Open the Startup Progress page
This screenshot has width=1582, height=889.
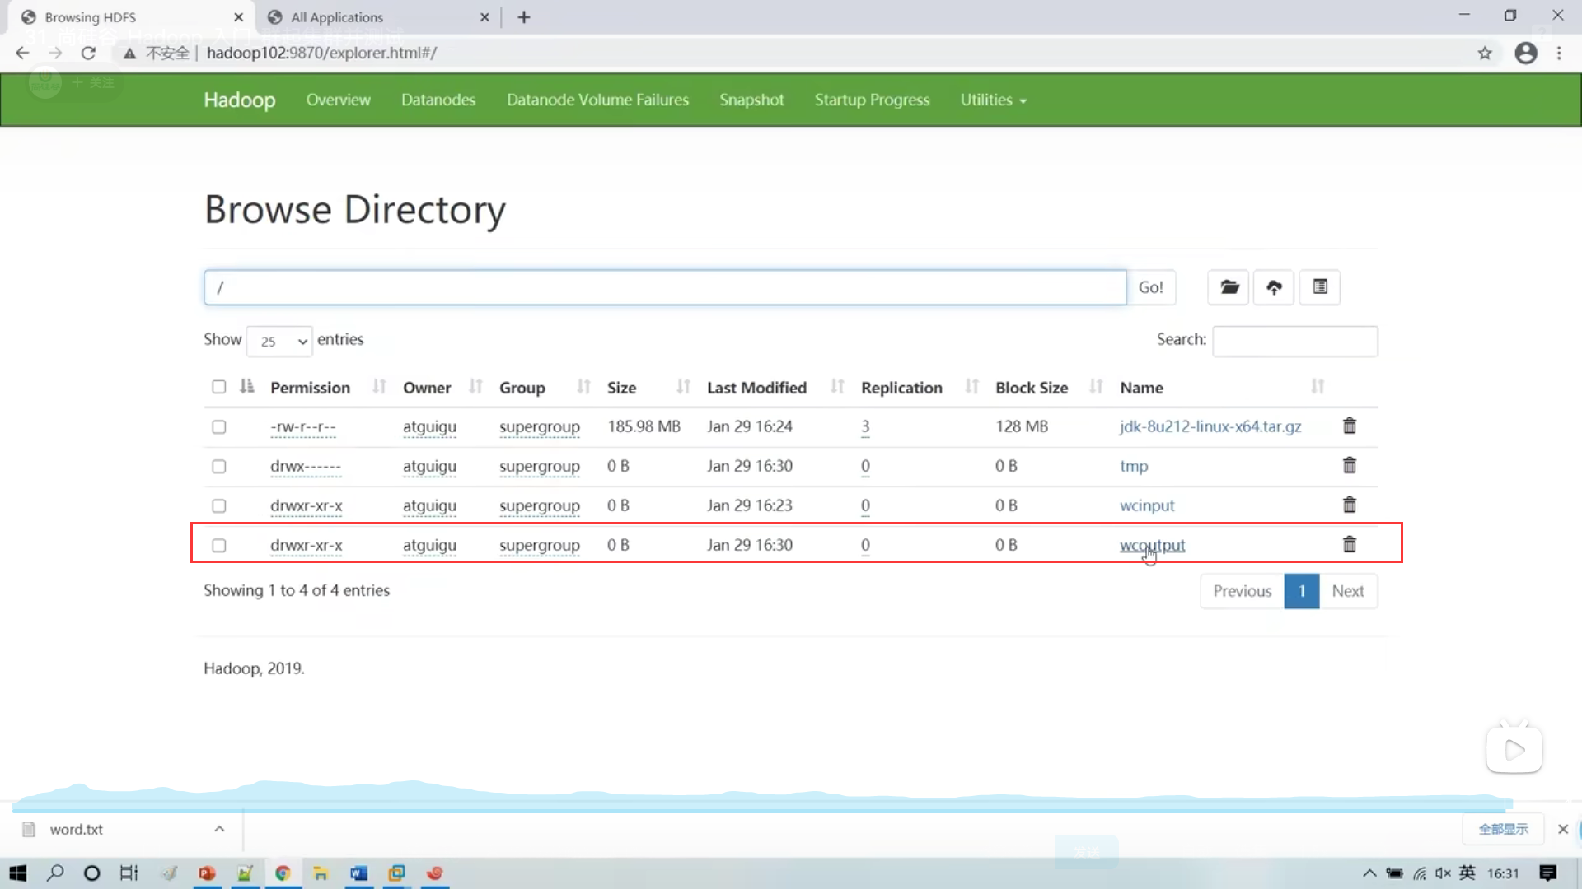(872, 100)
